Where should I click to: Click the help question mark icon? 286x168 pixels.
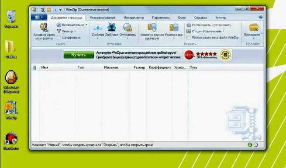[x=261, y=17]
